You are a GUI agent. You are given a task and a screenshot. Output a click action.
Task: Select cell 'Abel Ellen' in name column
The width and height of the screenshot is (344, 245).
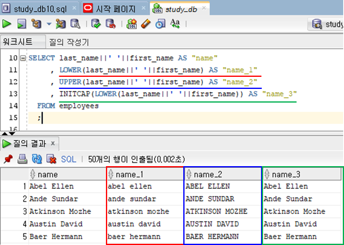[x=67, y=187]
